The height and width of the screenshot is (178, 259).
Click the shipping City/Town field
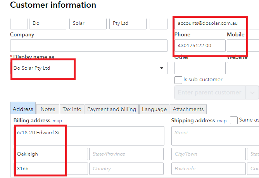[209, 154]
